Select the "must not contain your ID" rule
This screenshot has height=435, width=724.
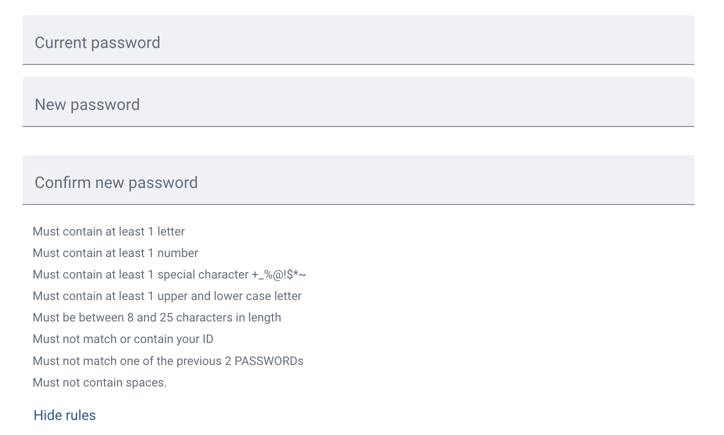pyautogui.click(x=122, y=339)
